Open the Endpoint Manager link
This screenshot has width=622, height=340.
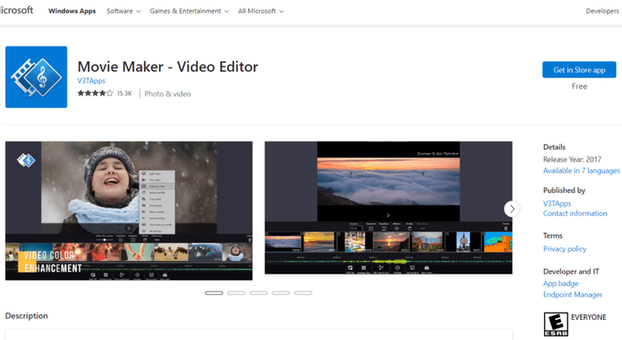573,295
